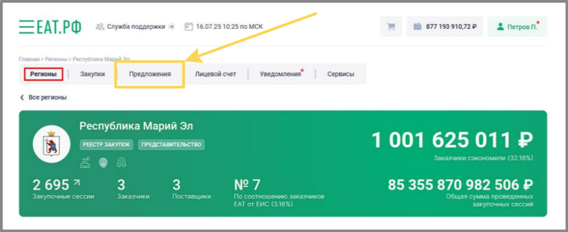This screenshot has width=568, height=232.
Task: Click the ЕАТ.РФ logo
Action: pos(50,26)
